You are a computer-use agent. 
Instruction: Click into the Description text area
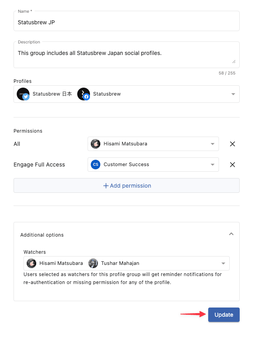click(127, 55)
